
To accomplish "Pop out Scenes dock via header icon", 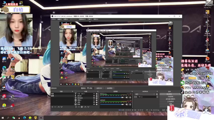I will 72,91.
